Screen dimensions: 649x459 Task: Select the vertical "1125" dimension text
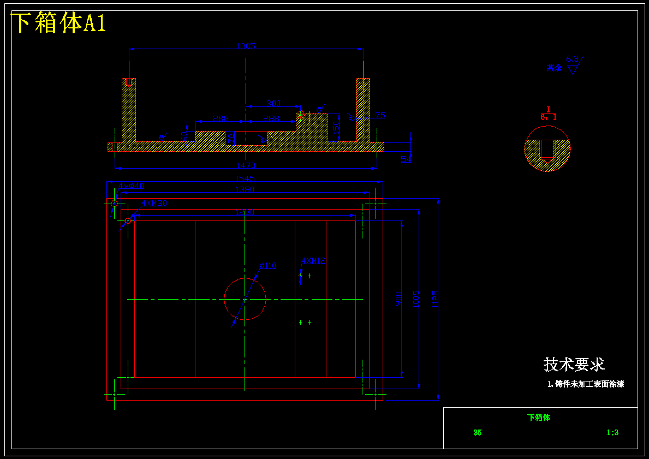click(x=435, y=299)
